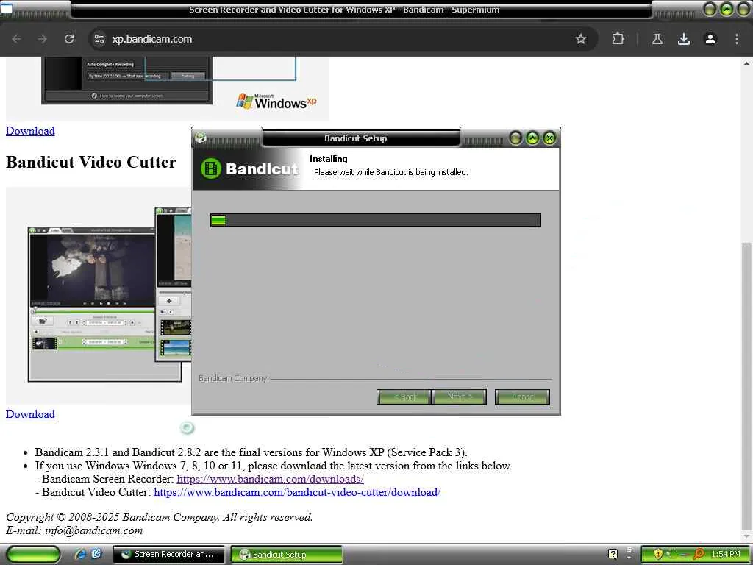The width and height of the screenshot is (753, 565).
Task: Close the Supermium browser window
Action: click(744, 9)
